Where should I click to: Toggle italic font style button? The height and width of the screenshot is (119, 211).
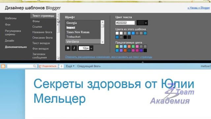(x=74, y=48)
